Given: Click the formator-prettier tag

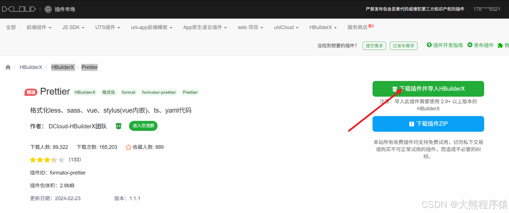Looking at the screenshot, I should tap(159, 92).
